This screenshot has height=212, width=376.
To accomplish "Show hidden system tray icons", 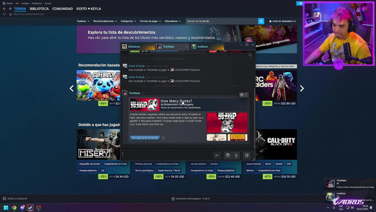I will (x=328, y=208).
